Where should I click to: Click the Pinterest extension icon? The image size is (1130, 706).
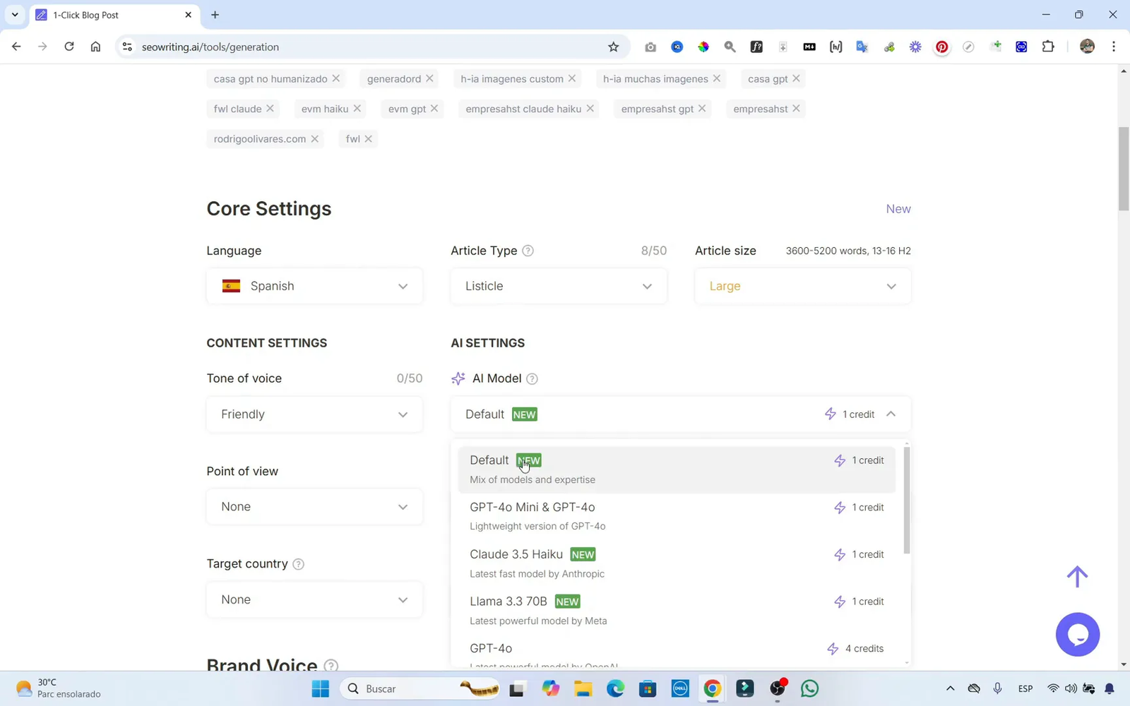(941, 47)
